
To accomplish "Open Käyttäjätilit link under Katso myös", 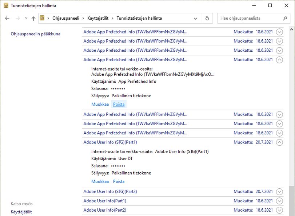I will point(21,212).
